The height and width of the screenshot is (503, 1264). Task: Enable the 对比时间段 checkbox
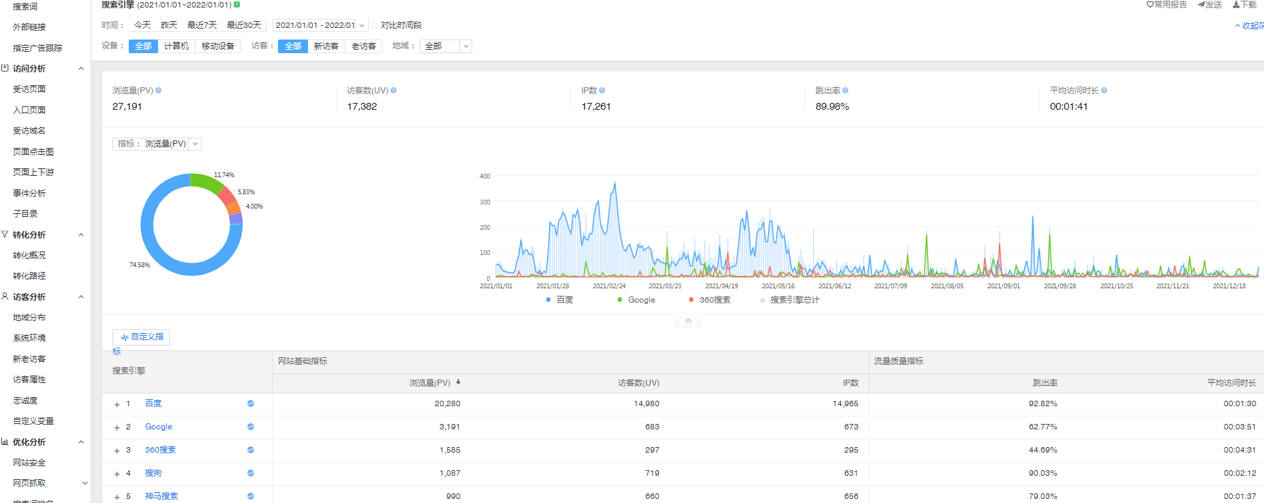[375, 25]
